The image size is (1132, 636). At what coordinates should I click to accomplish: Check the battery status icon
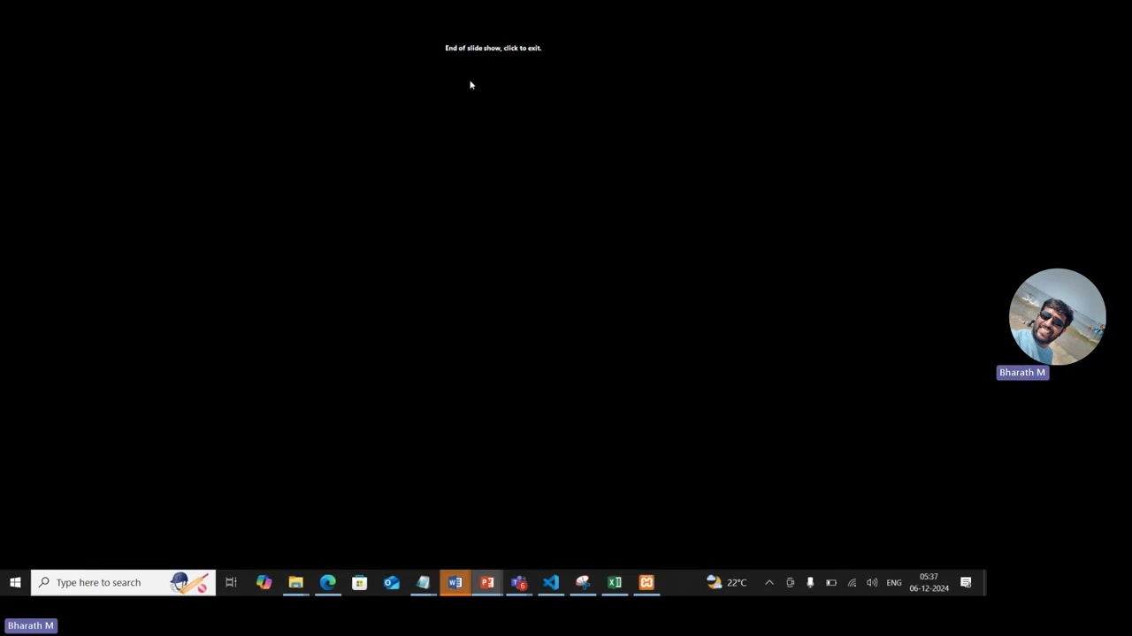[x=831, y=582]
